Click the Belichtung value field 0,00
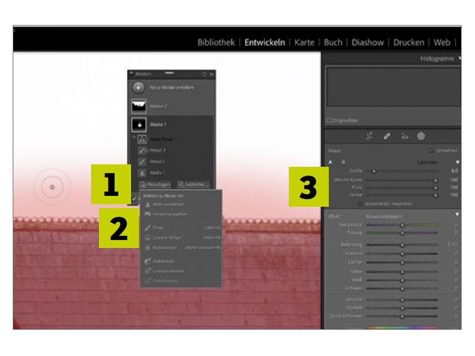This screenshot has width=475, height=356. [453, 244]
